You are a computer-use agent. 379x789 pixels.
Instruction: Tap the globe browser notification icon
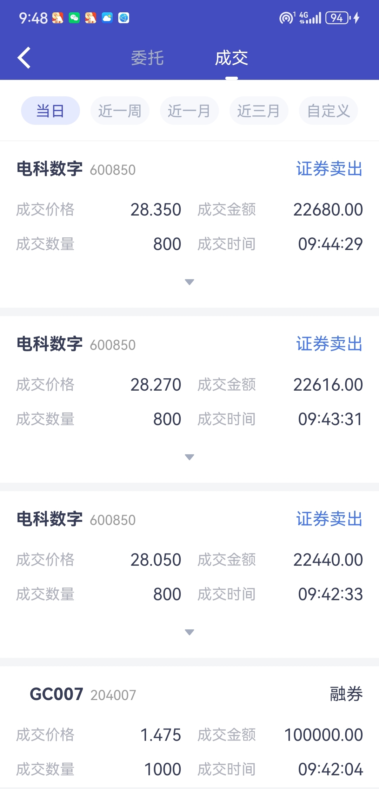click(x=124, y=18)
